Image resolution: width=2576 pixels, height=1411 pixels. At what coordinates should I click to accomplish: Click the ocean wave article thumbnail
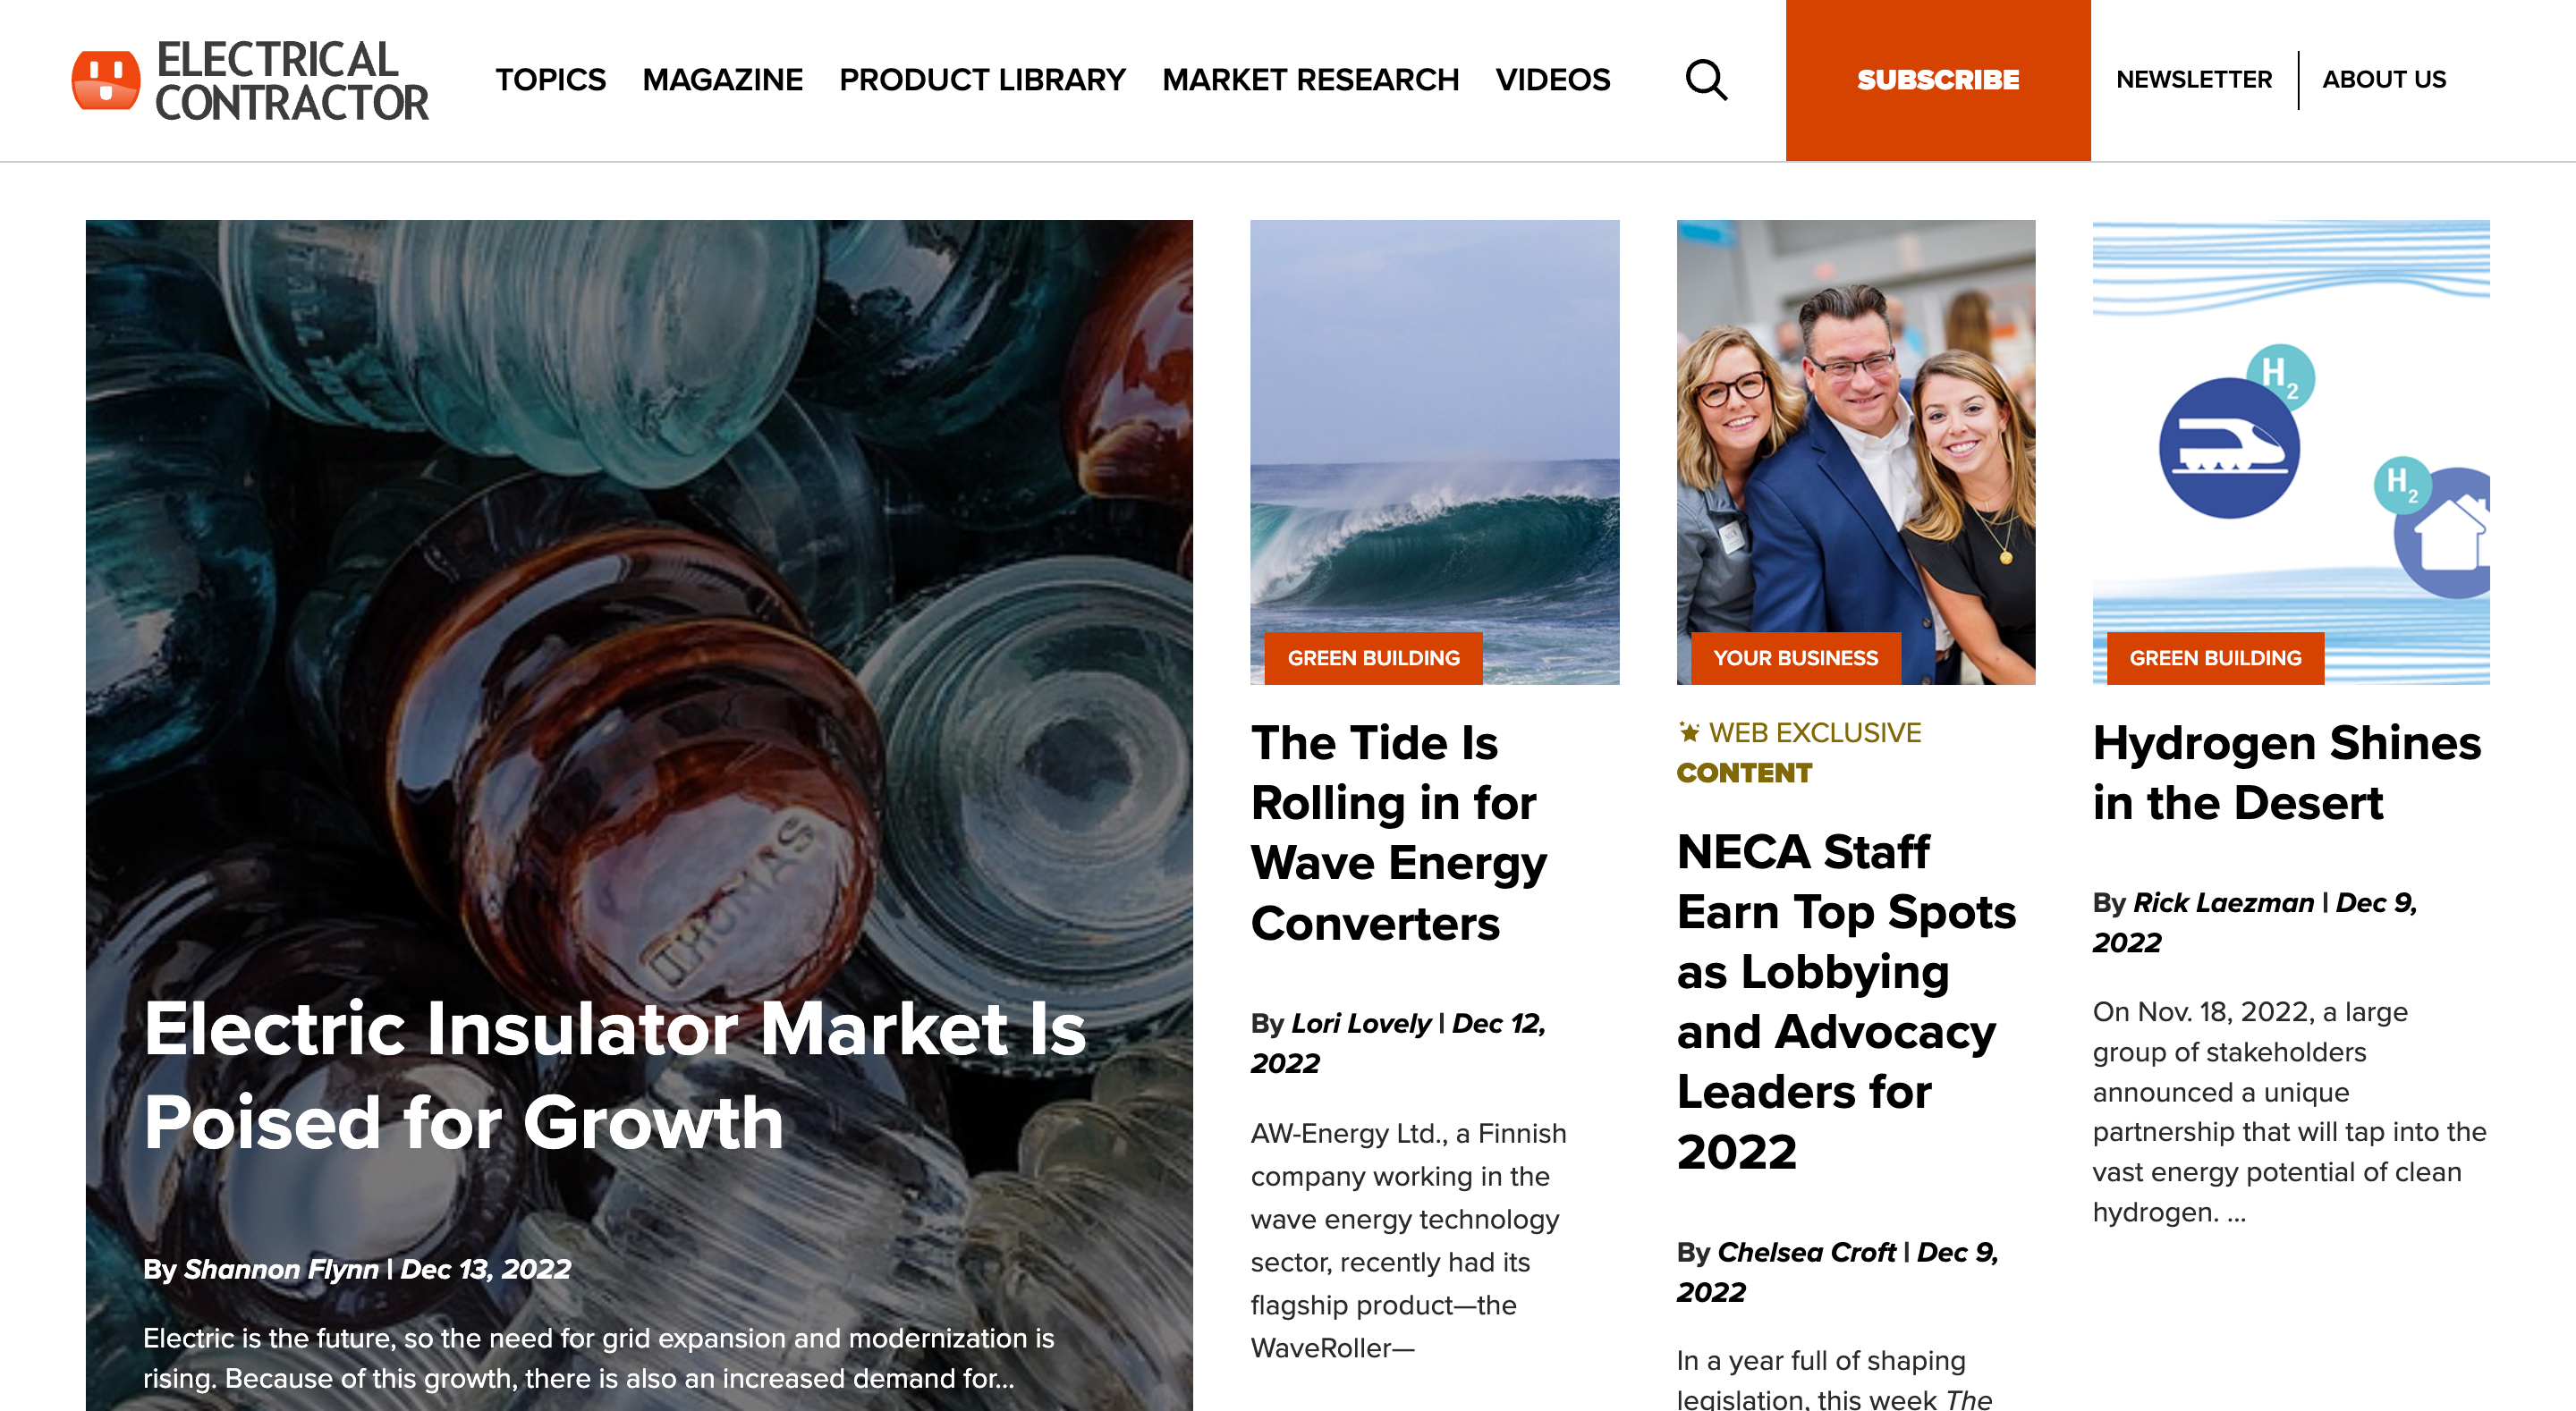pos(1434,452)
